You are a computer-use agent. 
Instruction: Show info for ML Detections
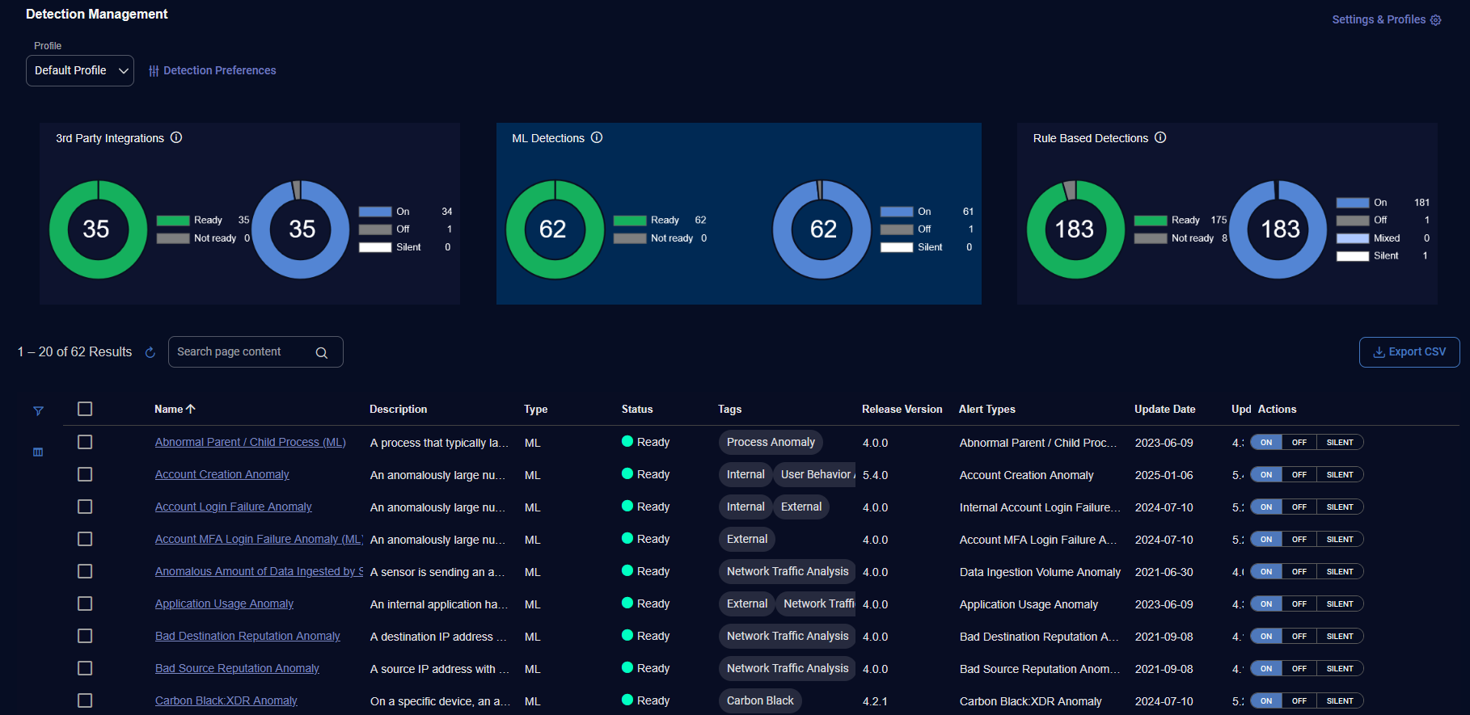(597, 137)
